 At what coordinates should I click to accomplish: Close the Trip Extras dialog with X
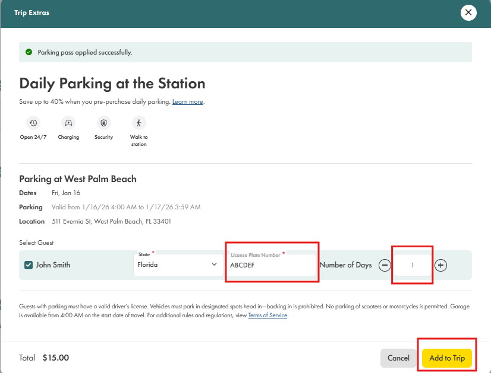tap(468, 12)
